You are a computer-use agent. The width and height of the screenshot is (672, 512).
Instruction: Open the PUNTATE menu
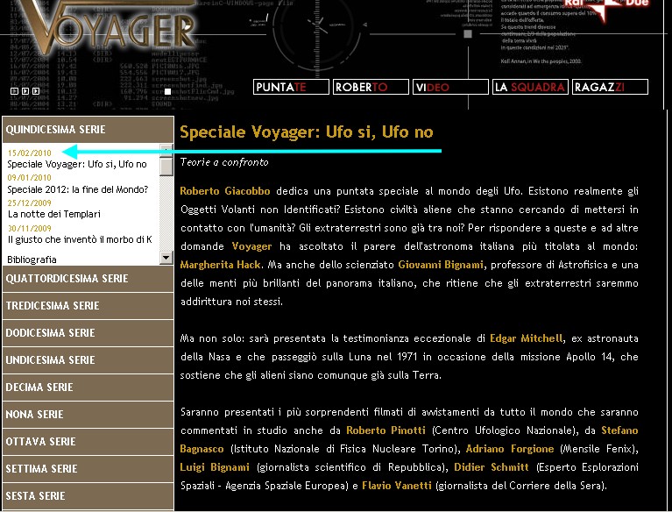[x=291, y=87]
